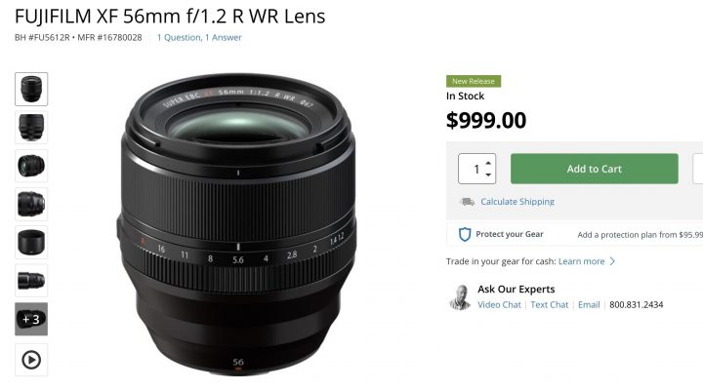Open Text Chat with experts
Screen dimensions: 703x390
549,305
